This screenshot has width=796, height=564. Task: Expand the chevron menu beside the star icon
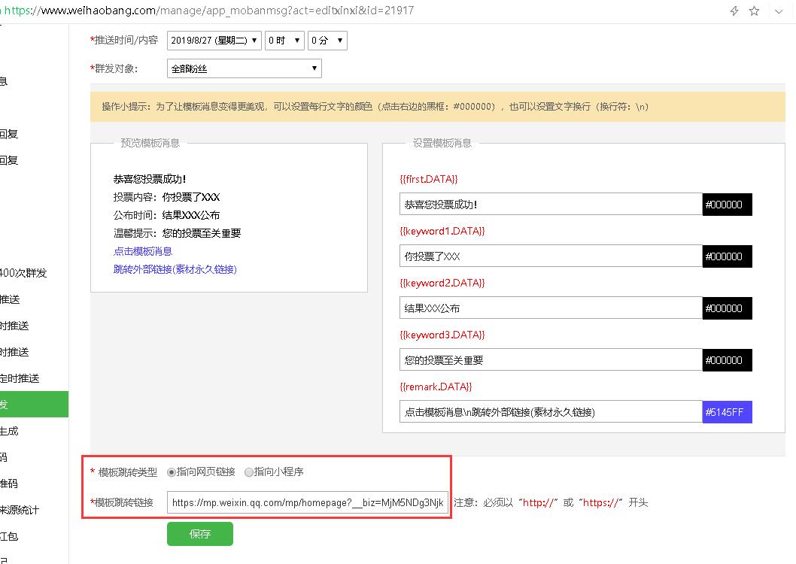779,11
